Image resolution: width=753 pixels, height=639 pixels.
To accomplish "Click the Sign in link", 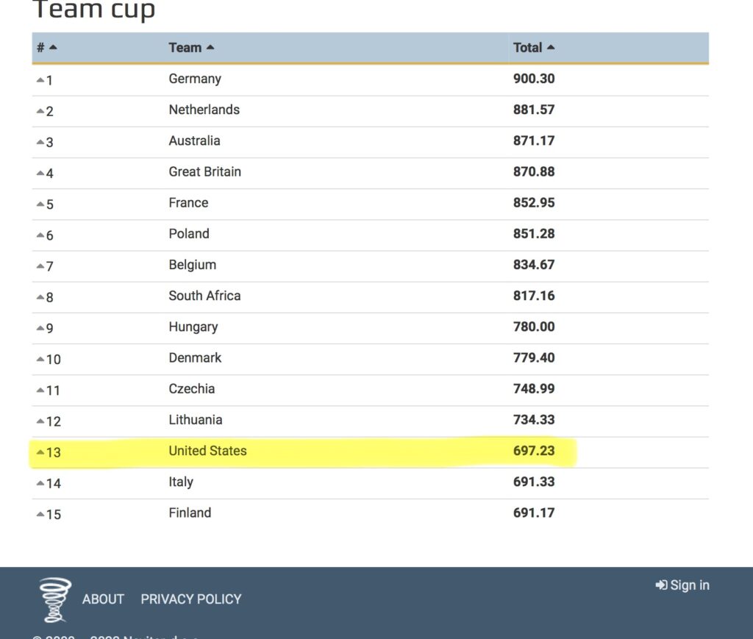I will click(x=689, y=585).
